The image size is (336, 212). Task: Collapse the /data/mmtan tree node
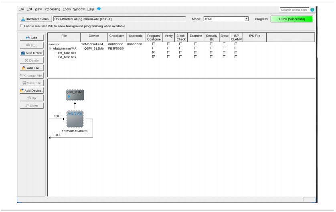50,48
